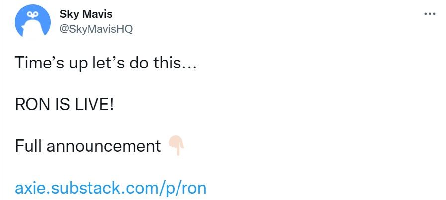446x200 pixels.
Task: Click the word "announcement" in the tweet
Action: coord(104,147)
